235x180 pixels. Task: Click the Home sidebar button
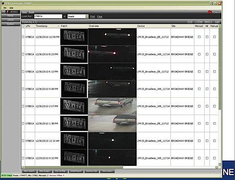pyautogui.click(x=10, y=16)
